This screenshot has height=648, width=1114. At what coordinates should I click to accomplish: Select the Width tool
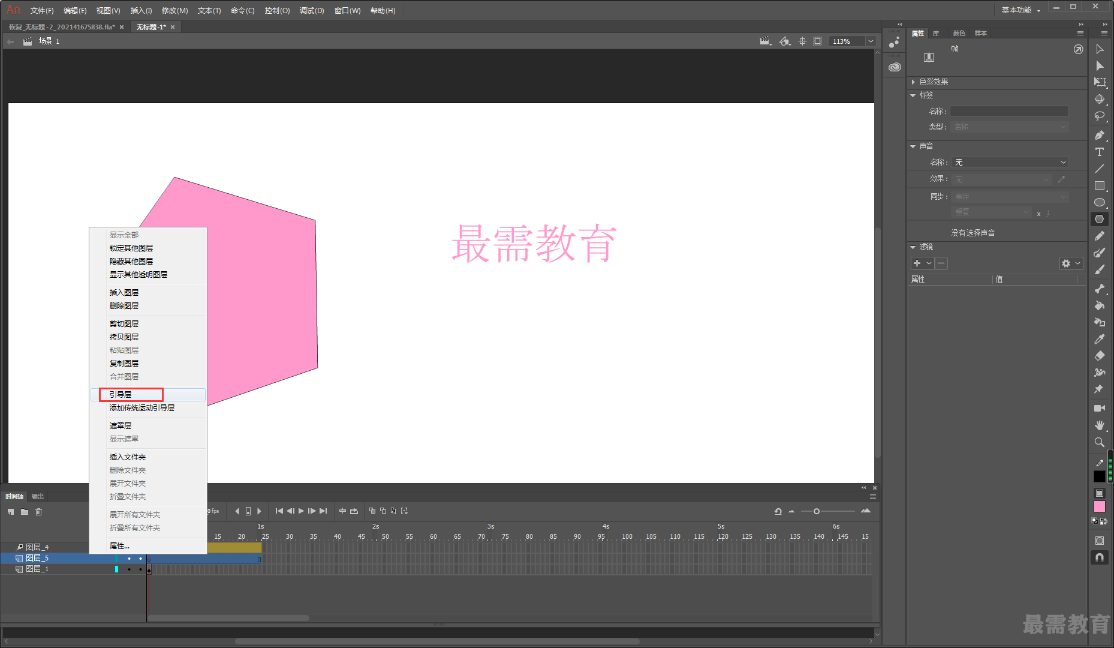[1100, 373]
